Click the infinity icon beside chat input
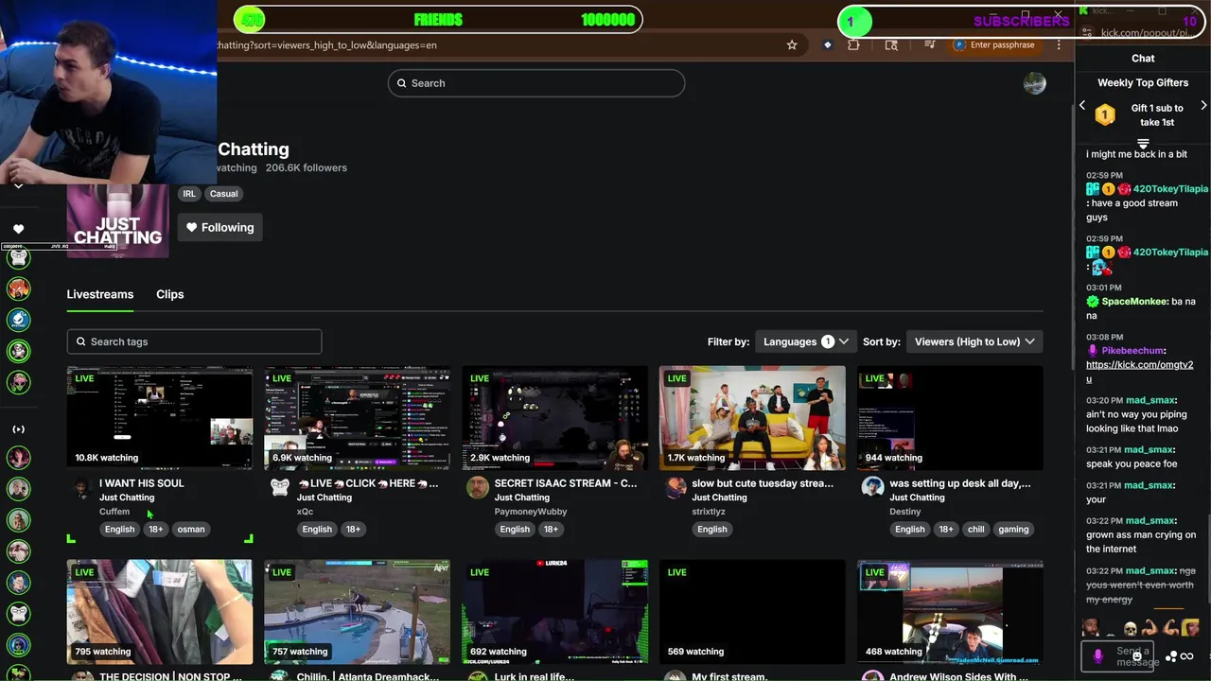This screenshot has width=1211, height=681. pyautogui.click(x=1186, y=656)
